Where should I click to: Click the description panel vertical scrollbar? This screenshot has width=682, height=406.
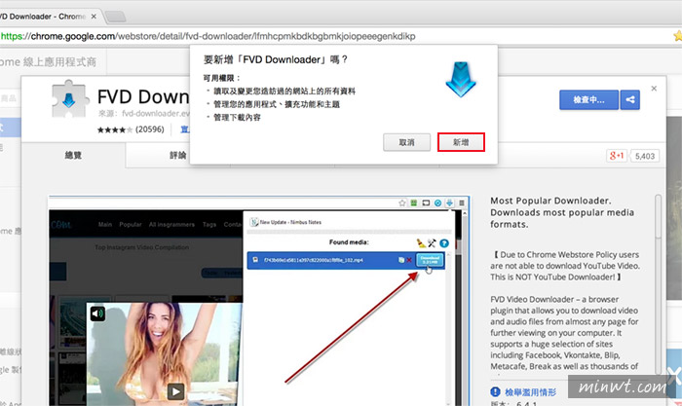[658, 282]
